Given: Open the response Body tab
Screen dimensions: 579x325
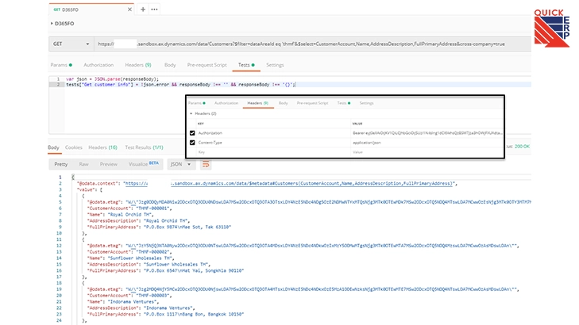Looking at the screenshot, I should click(53, 147).
